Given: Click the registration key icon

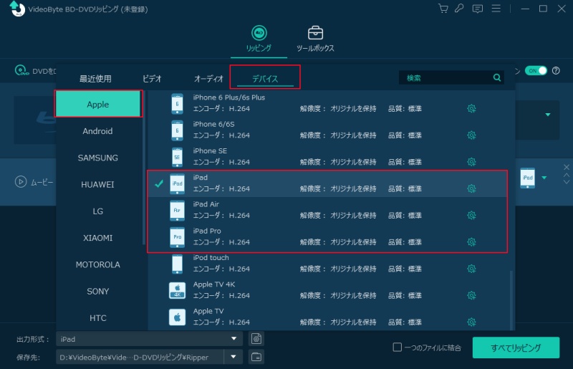Looking at the screenshot, I should tap(459, 9).
